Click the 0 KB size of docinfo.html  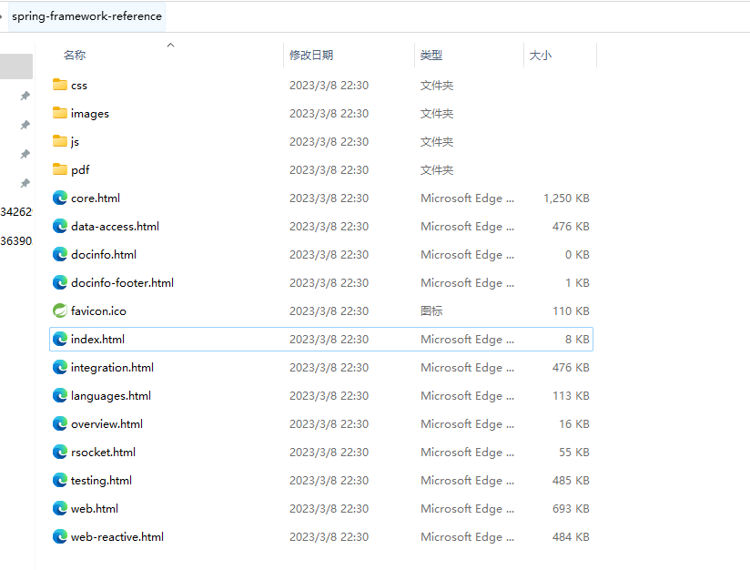577,255
